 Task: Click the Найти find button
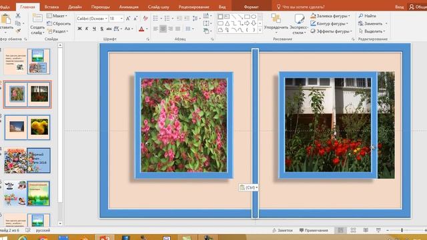[x=368, y=16]
